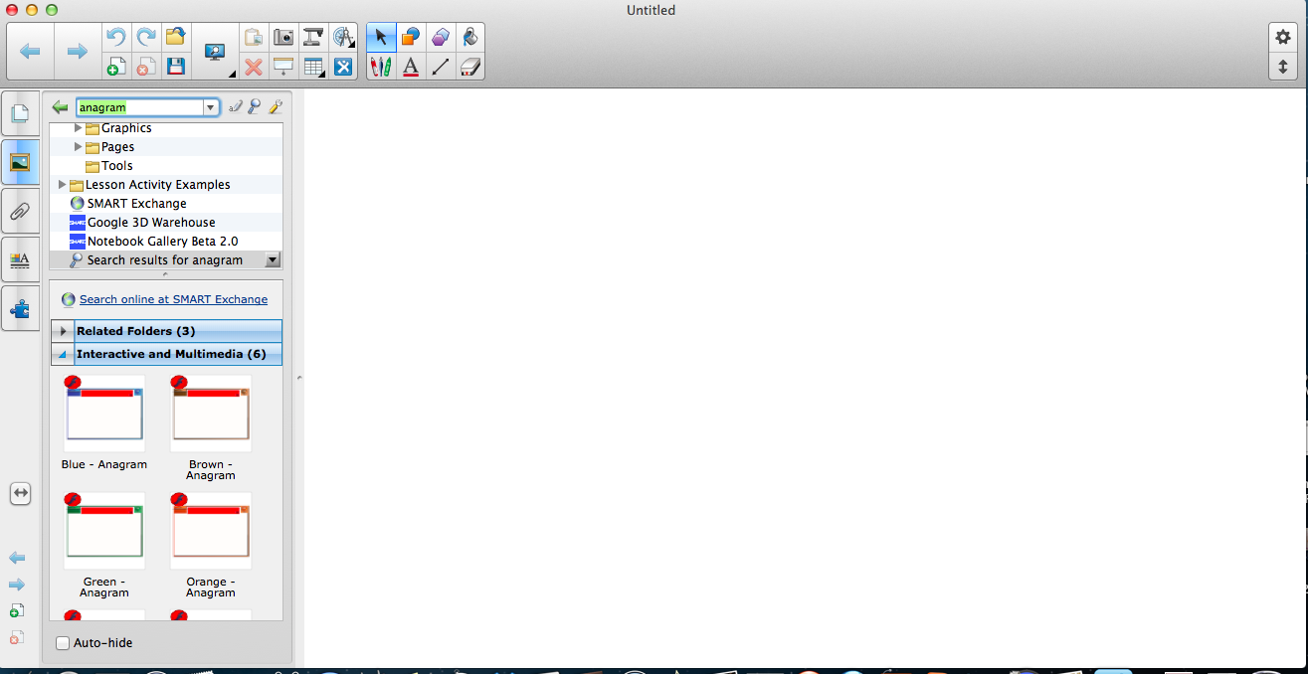The width and height of the screenshot is (1308, 674).
Task: Open Gallery options wrench icon
Action: pos(276,107)
